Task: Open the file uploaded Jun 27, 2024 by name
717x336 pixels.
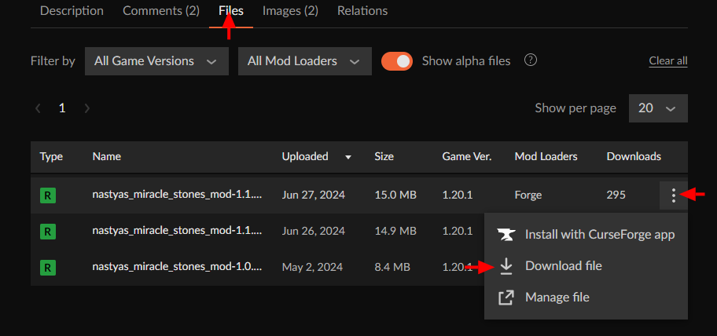Action: point(177,195)
